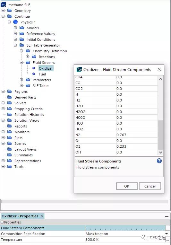Image resolution: width=171 pixels, height=245 pixels.
Task: Click the Reports folder icon
Action: click(x=10, y=126)
